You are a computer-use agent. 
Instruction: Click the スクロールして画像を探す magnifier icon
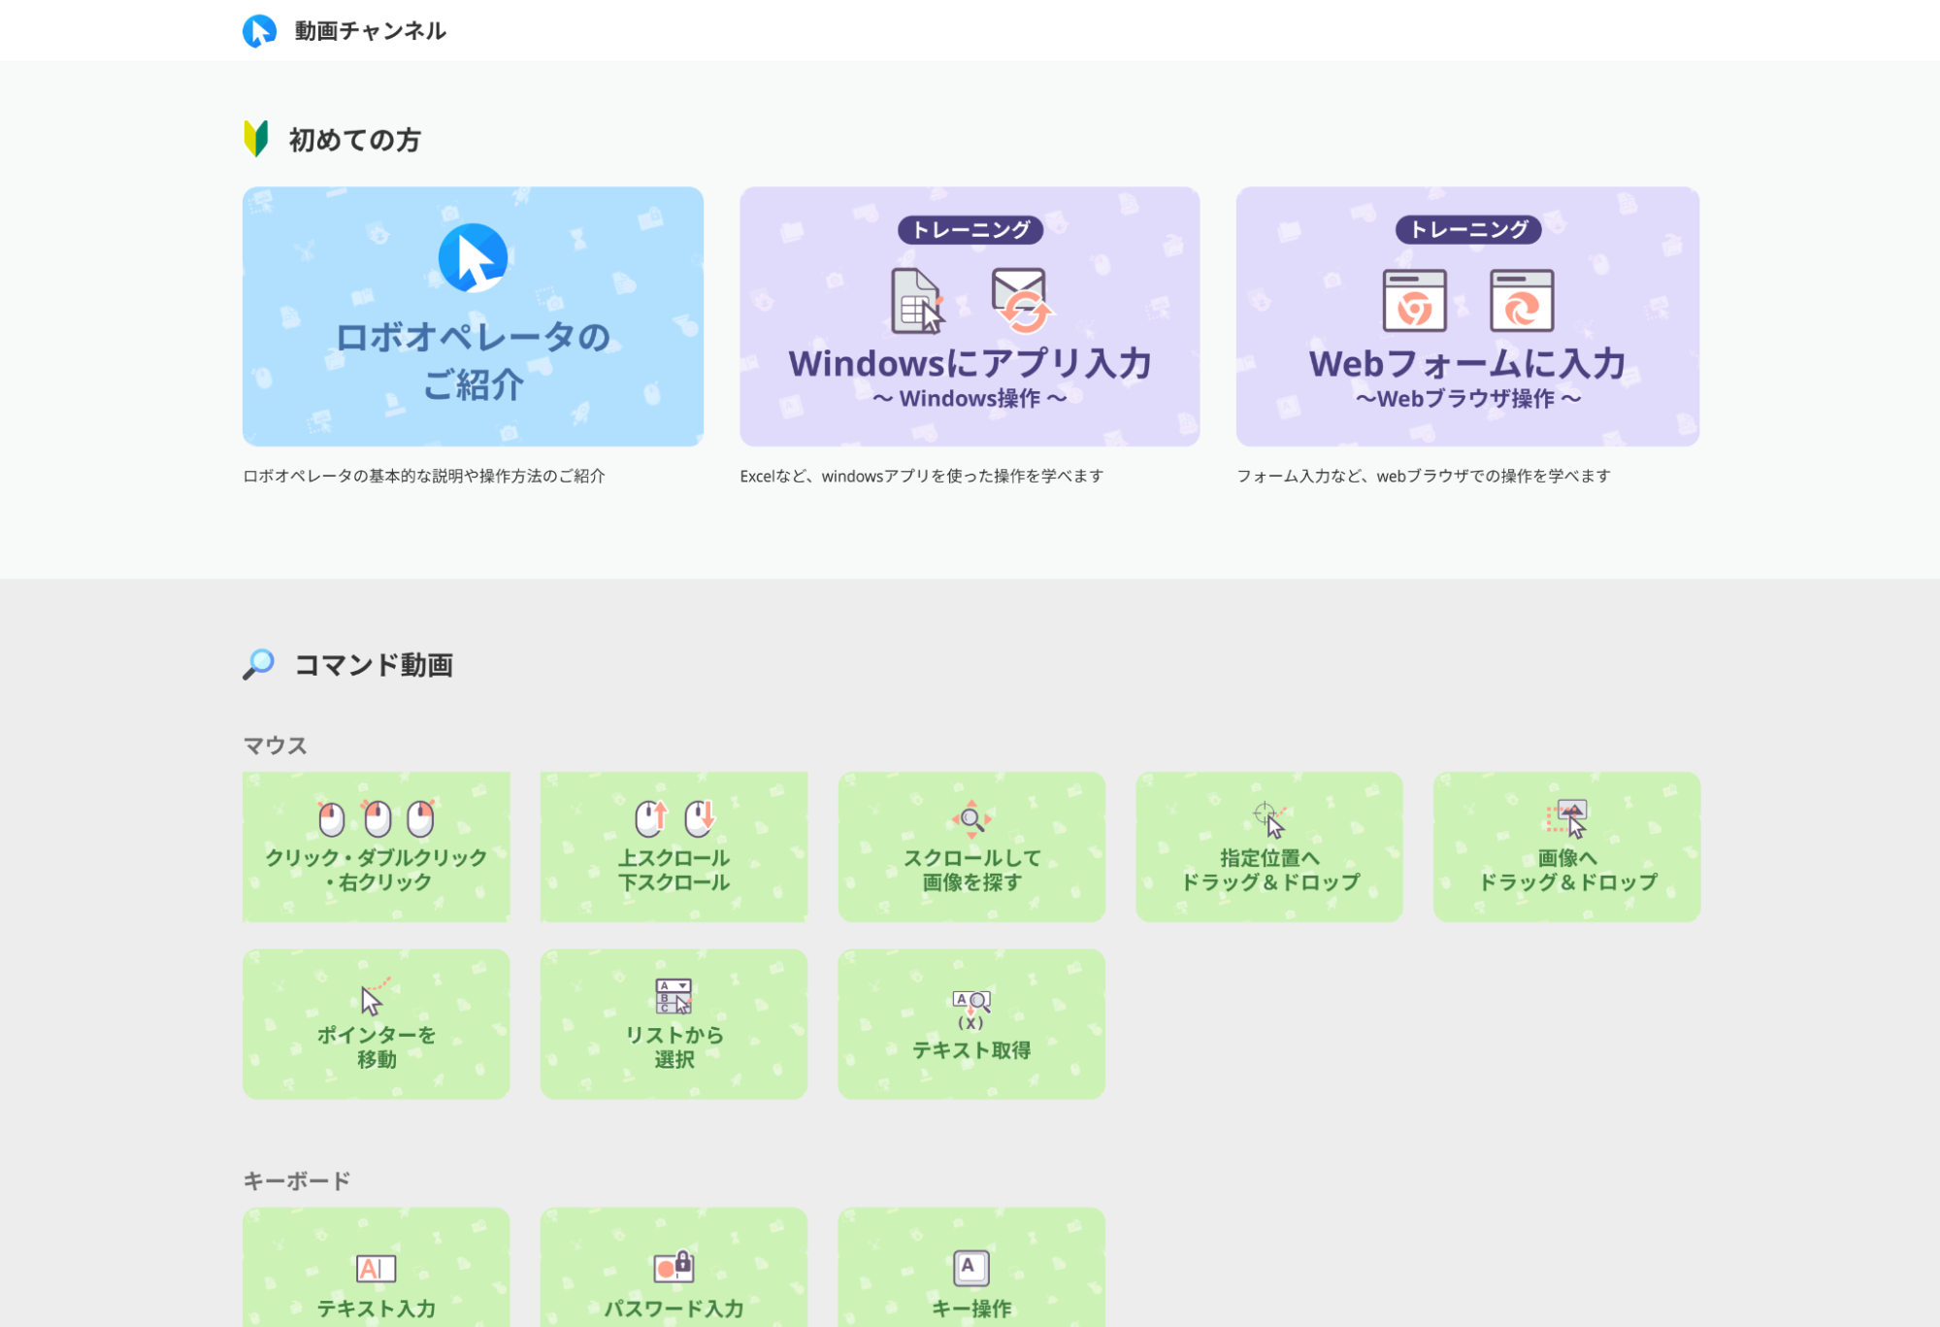point(971,818)
